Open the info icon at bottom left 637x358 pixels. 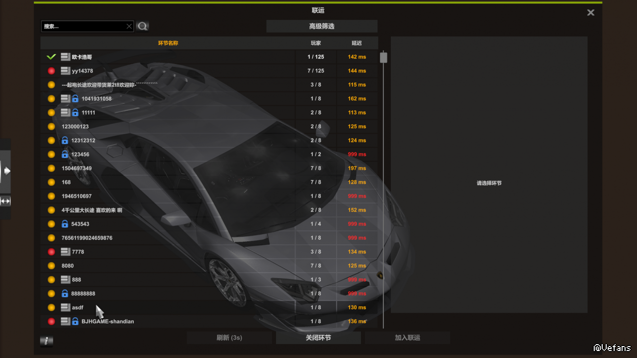click(46, 341)
